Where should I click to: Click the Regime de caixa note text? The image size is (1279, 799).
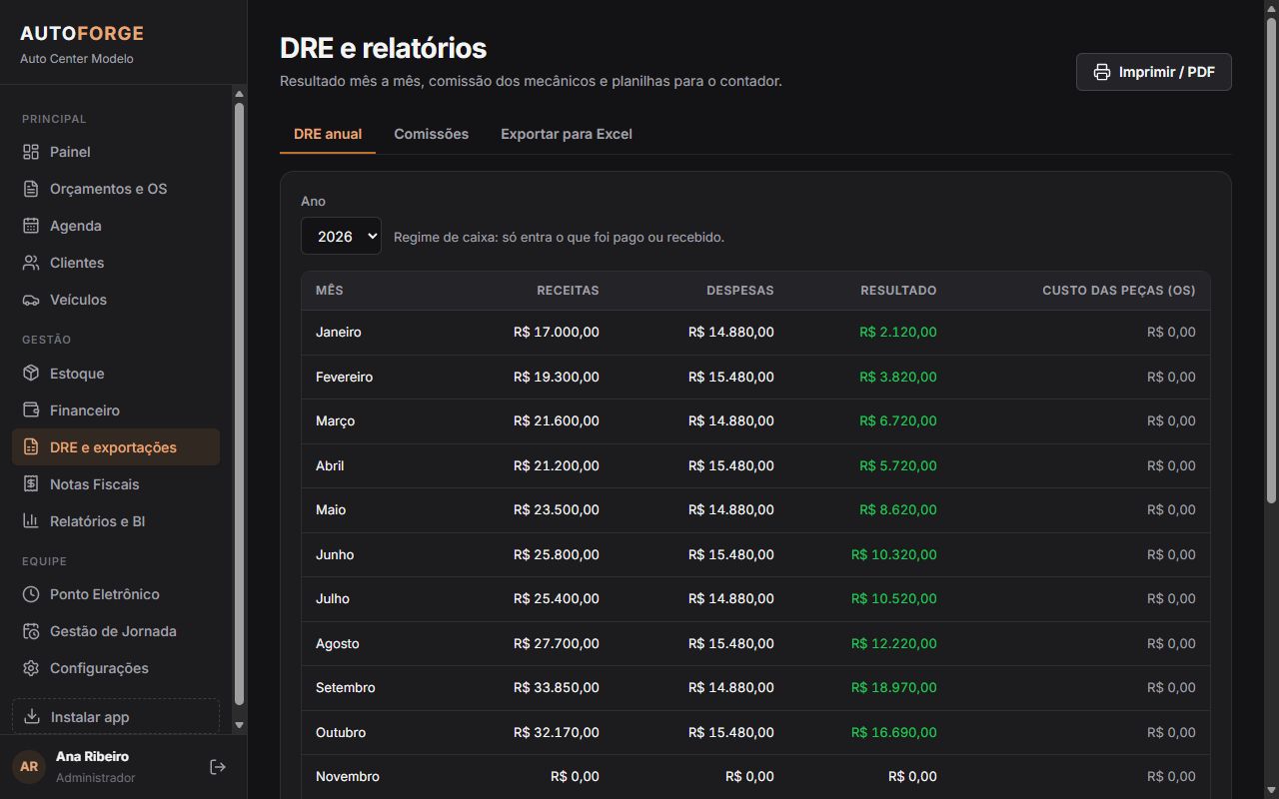[x=559, y=237]
